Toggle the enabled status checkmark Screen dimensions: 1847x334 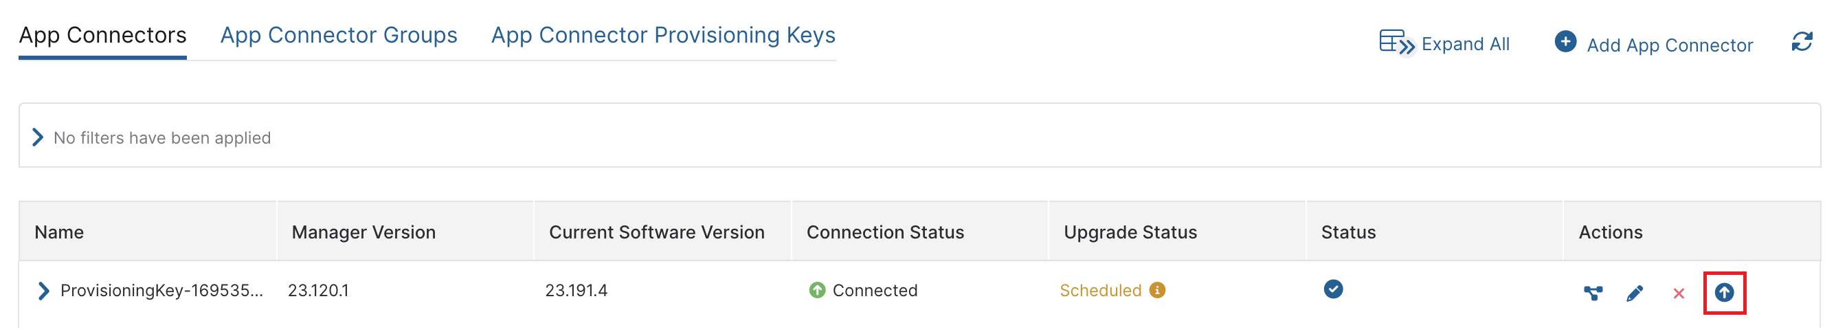point(1333,289)
